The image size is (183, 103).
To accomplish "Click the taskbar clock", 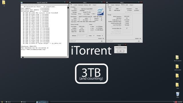I will pos(180,102).
